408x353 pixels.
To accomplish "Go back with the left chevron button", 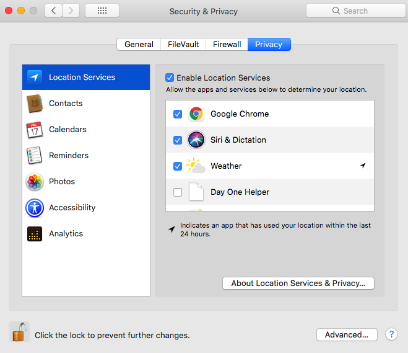I will (54, 11).
